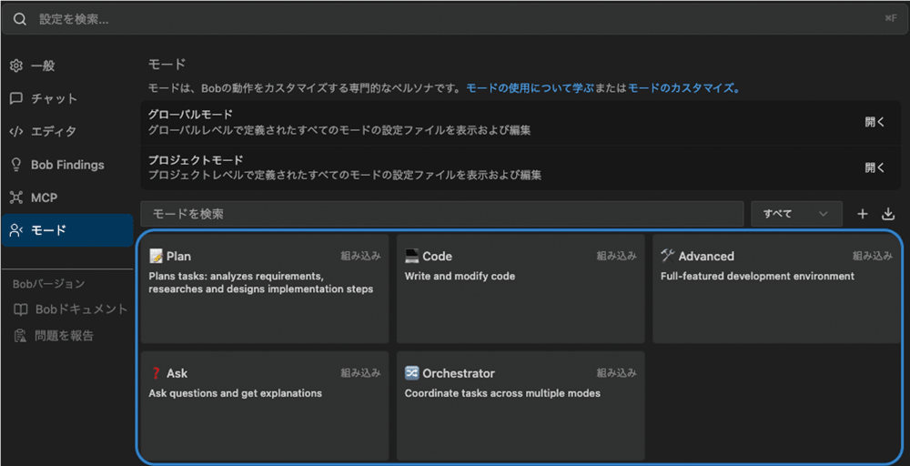Click the モード page heading
Viewport: 910px width, 466px height.
coord(167,65)
